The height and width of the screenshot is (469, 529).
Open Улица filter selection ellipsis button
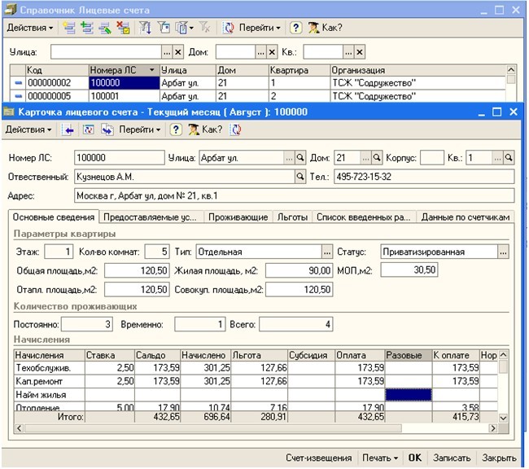point(167,52)
